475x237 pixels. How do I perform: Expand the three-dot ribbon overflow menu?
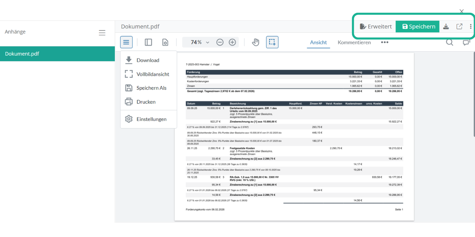[384, 42]
